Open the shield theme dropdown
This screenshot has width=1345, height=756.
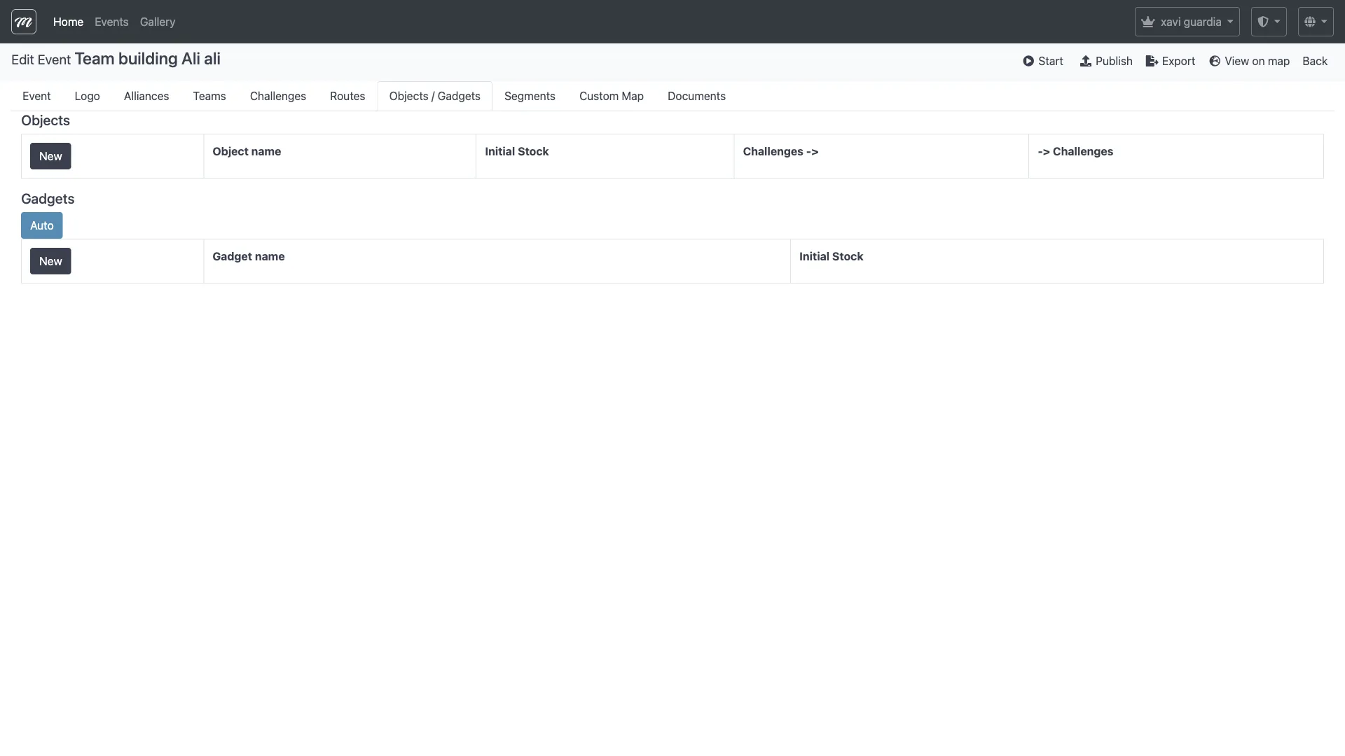[x=1269, y=22]
